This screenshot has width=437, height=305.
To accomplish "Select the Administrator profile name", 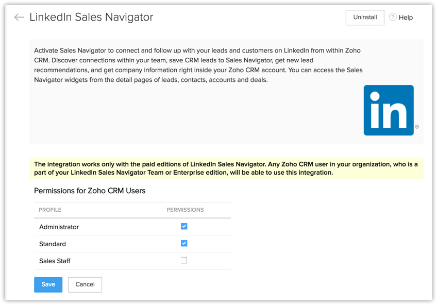I will 59,227.
